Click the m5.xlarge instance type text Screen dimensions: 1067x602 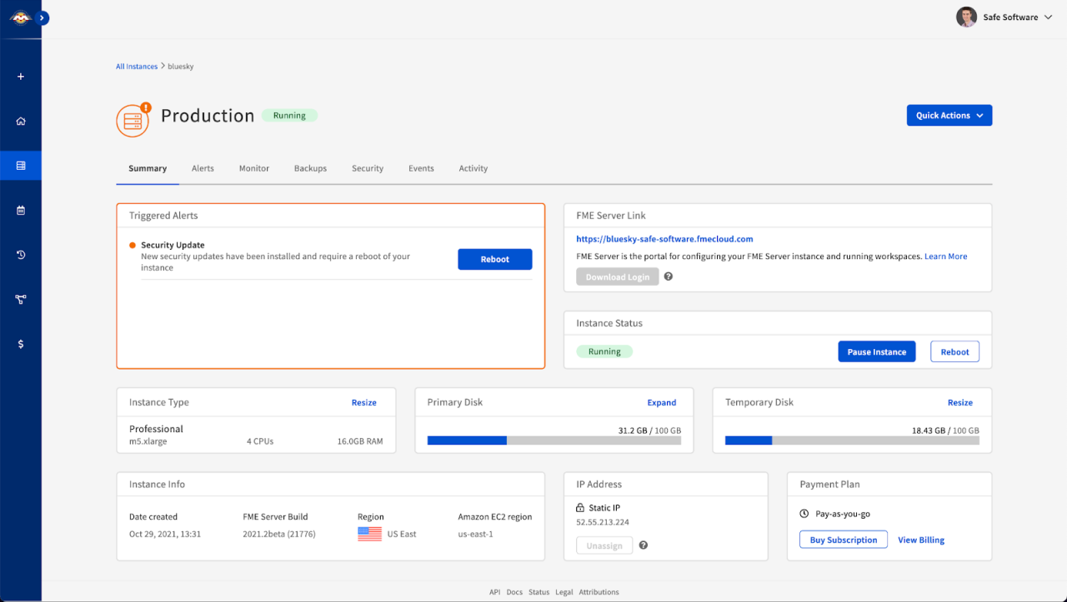coord(148,441)
